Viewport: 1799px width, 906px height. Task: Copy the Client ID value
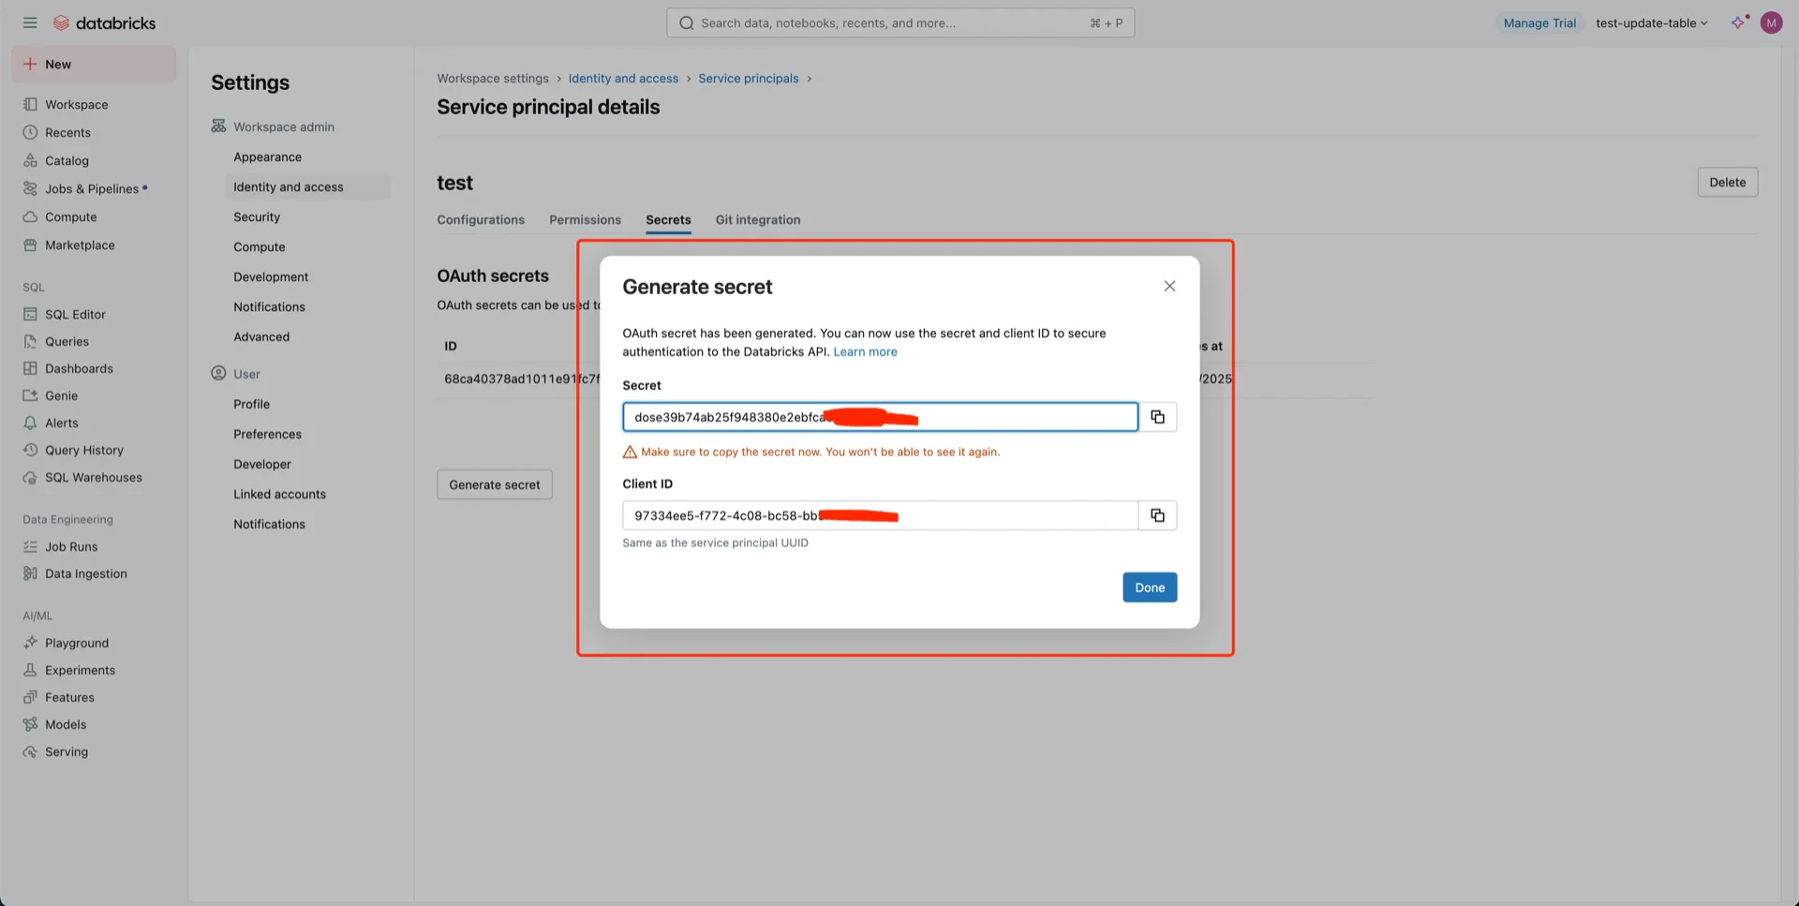[1157, 515]
